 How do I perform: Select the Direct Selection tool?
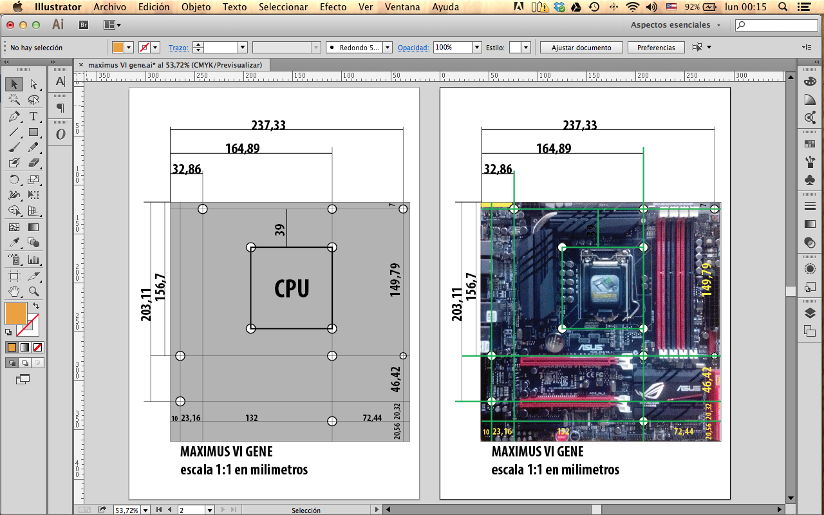tap(33, 84)
